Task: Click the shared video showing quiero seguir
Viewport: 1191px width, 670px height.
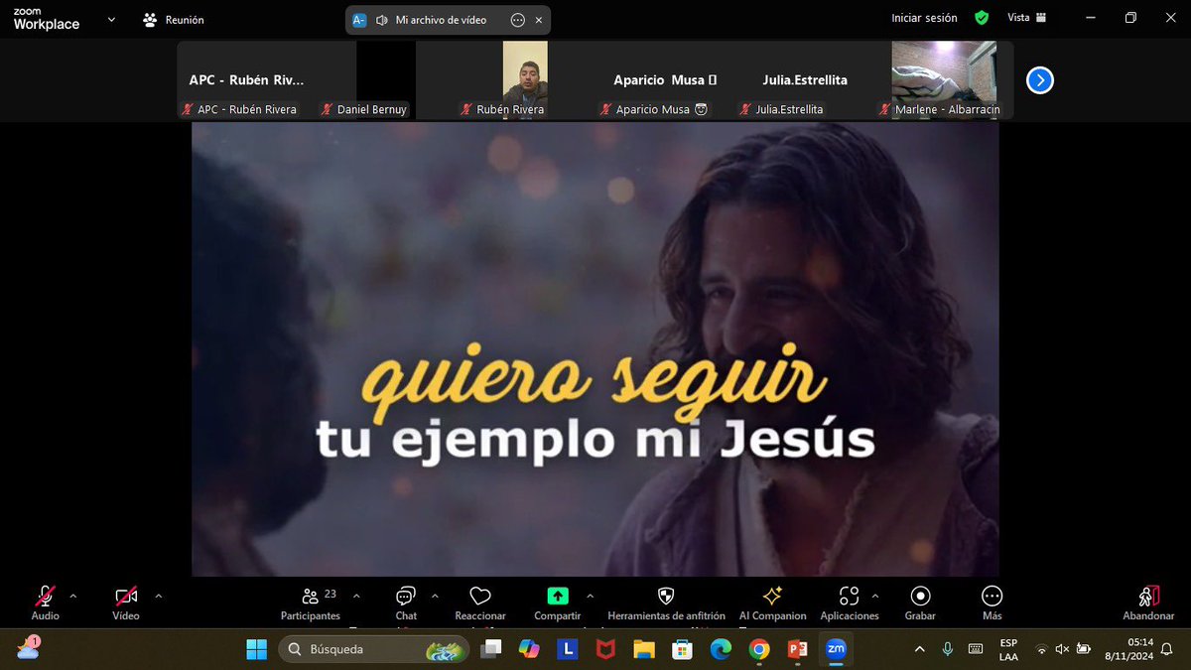Action: click(595, 349)
